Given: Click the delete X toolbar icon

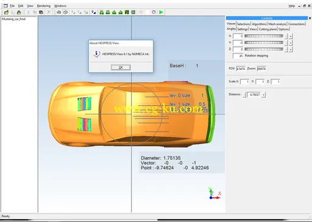Looking at the screenshot, I should click(x=49, y=12).
